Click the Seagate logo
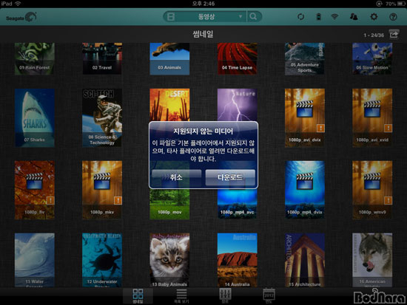Viewport: 407px width, 305px height. (x=21, y=18)
